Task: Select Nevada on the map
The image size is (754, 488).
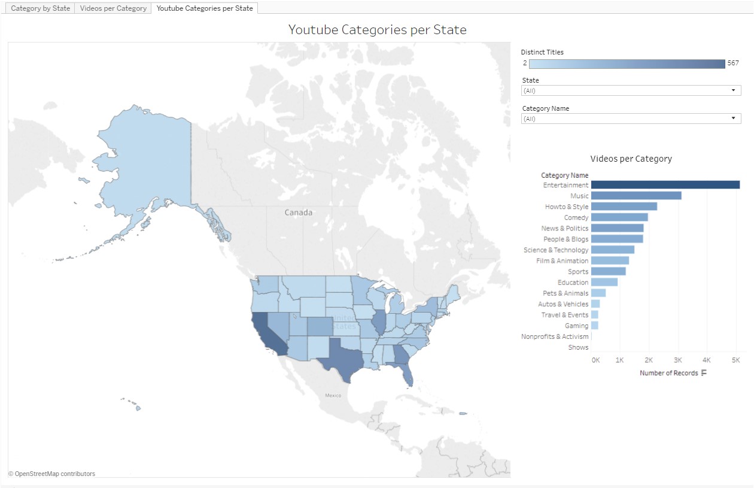Action: pos(279,326)
